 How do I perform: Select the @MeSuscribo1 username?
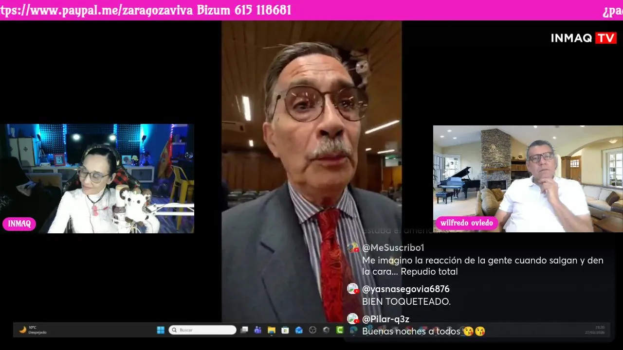393,248
